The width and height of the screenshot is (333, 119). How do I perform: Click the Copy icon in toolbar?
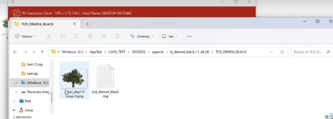point(62,36)
